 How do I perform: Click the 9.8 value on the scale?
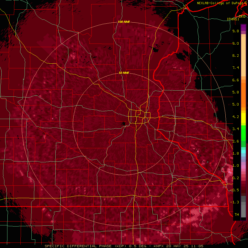[x=236, y=31]
